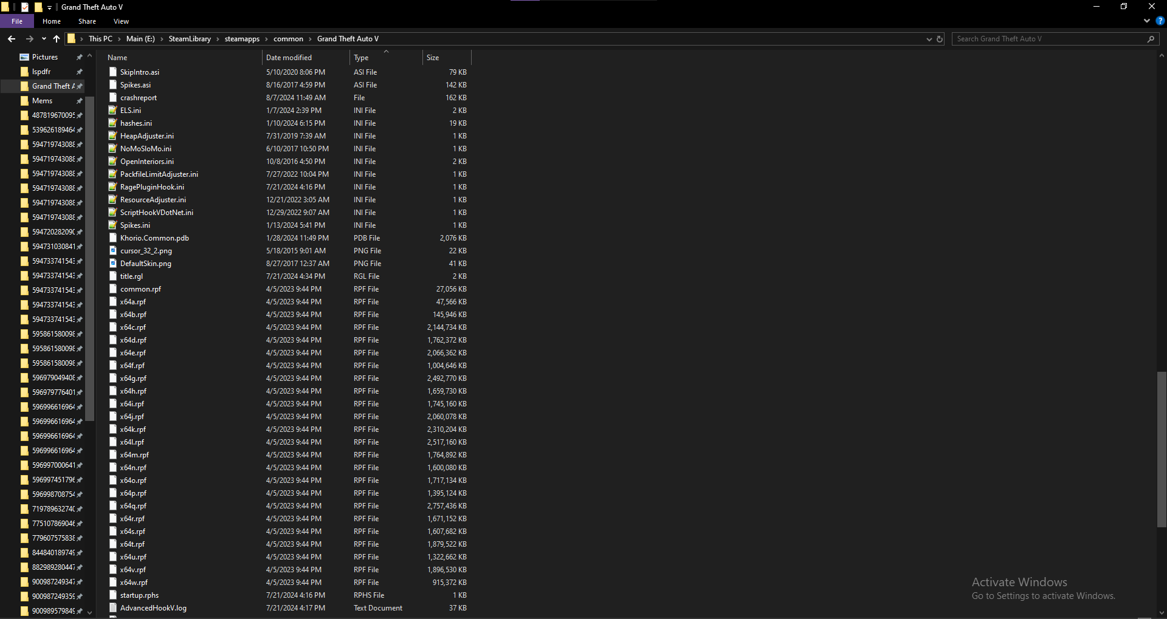Refresh the Grand Theft Auto V folder
The image size is (1167, 619).
click(940, 39)
